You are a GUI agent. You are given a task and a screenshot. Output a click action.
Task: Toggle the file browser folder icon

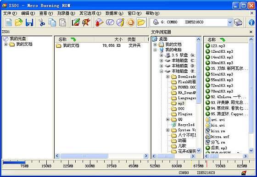click(x=141, y=22)
